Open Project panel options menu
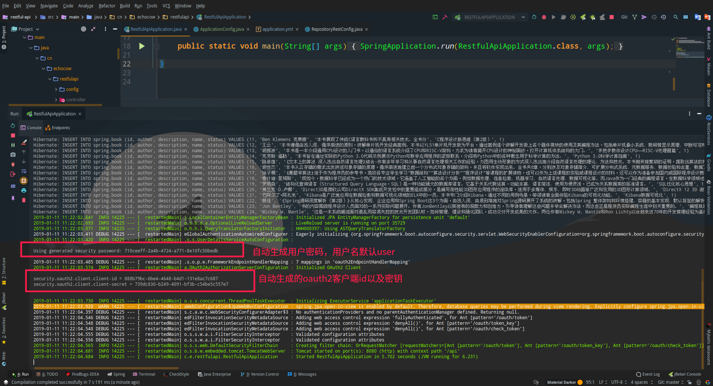713x386 pixels. 105,29
